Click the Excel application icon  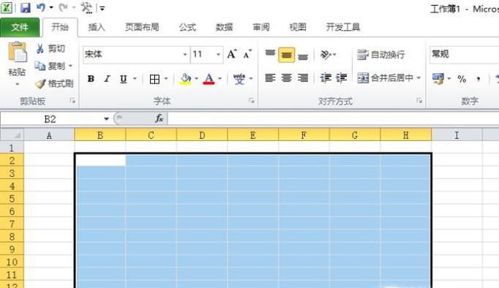(7, 7)
